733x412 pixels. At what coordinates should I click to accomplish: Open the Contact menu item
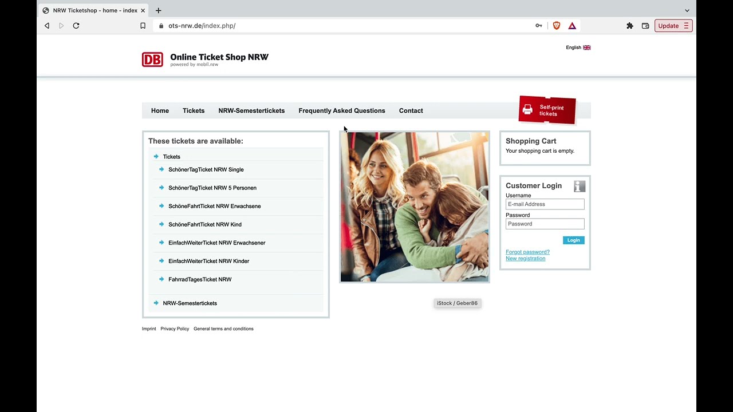411,110
